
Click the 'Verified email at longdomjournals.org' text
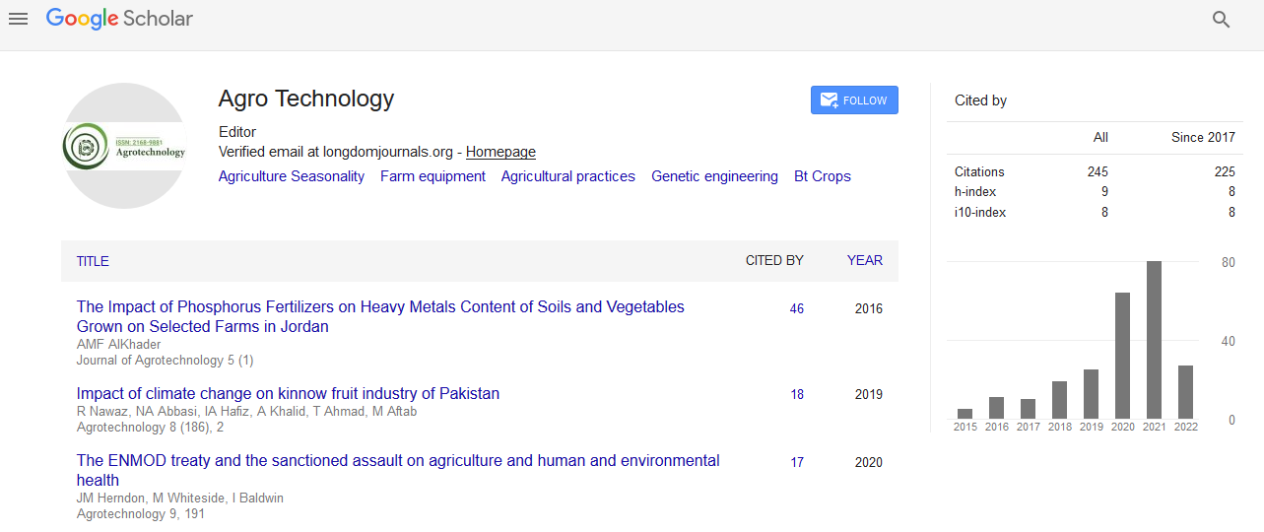pos(336,152)
